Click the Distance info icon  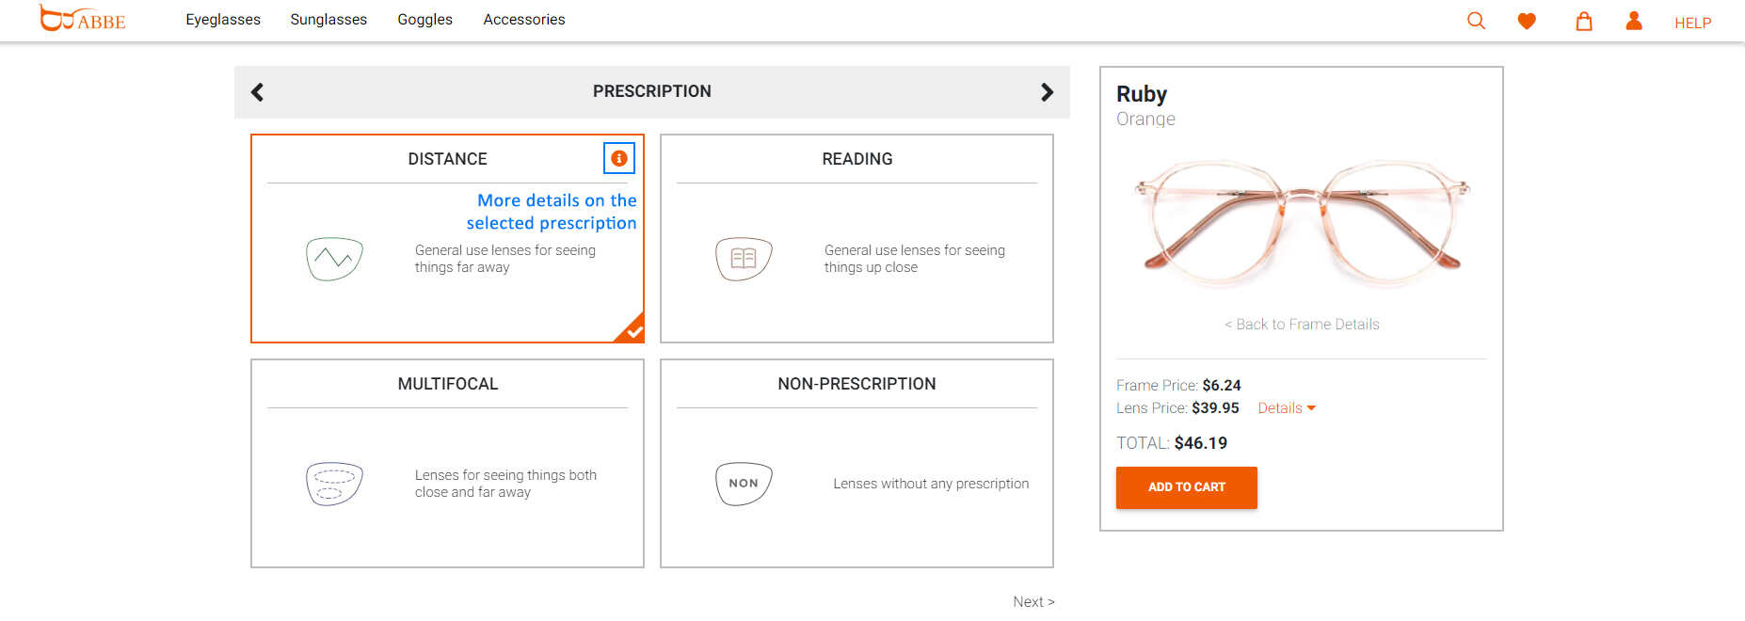pyautogui.click(x=619, y=158)
